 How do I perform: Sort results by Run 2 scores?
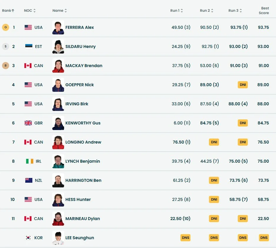(206, 11)
